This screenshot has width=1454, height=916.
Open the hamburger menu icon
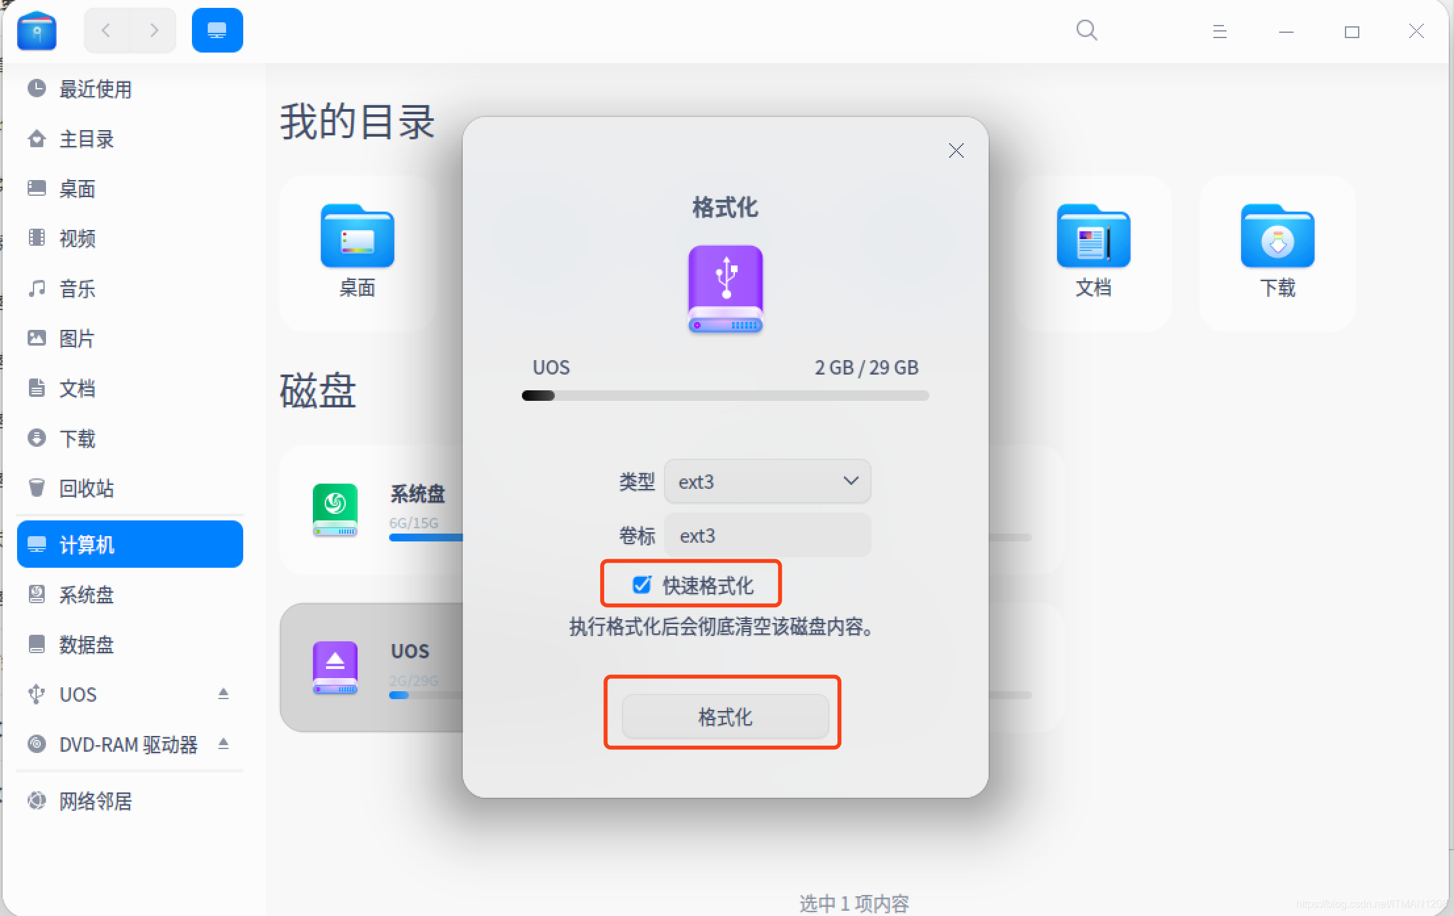1219,31
